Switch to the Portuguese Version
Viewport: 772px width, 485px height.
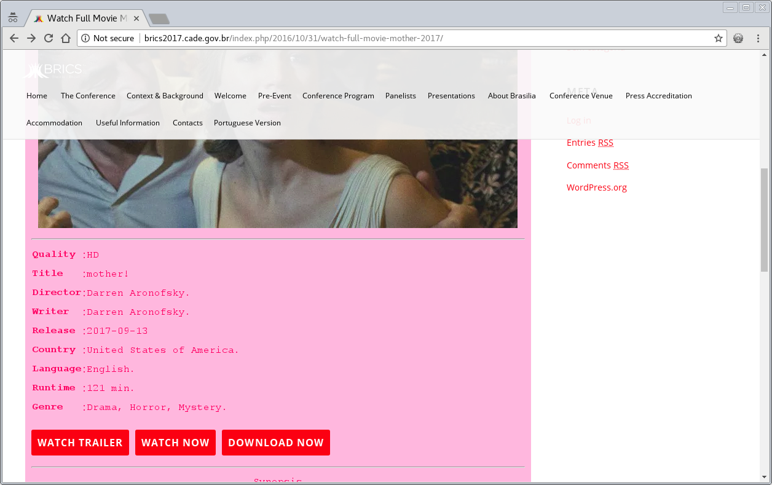click(247, 123)
